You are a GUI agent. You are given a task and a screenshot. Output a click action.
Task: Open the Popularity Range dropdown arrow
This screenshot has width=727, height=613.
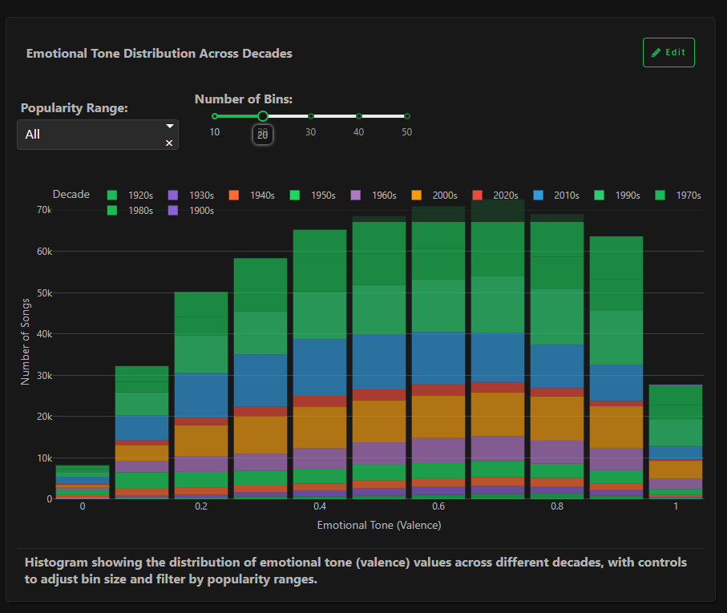tap(170, 126)
